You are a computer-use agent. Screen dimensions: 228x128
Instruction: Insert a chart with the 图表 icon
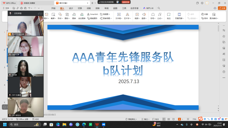pos(74,16)
